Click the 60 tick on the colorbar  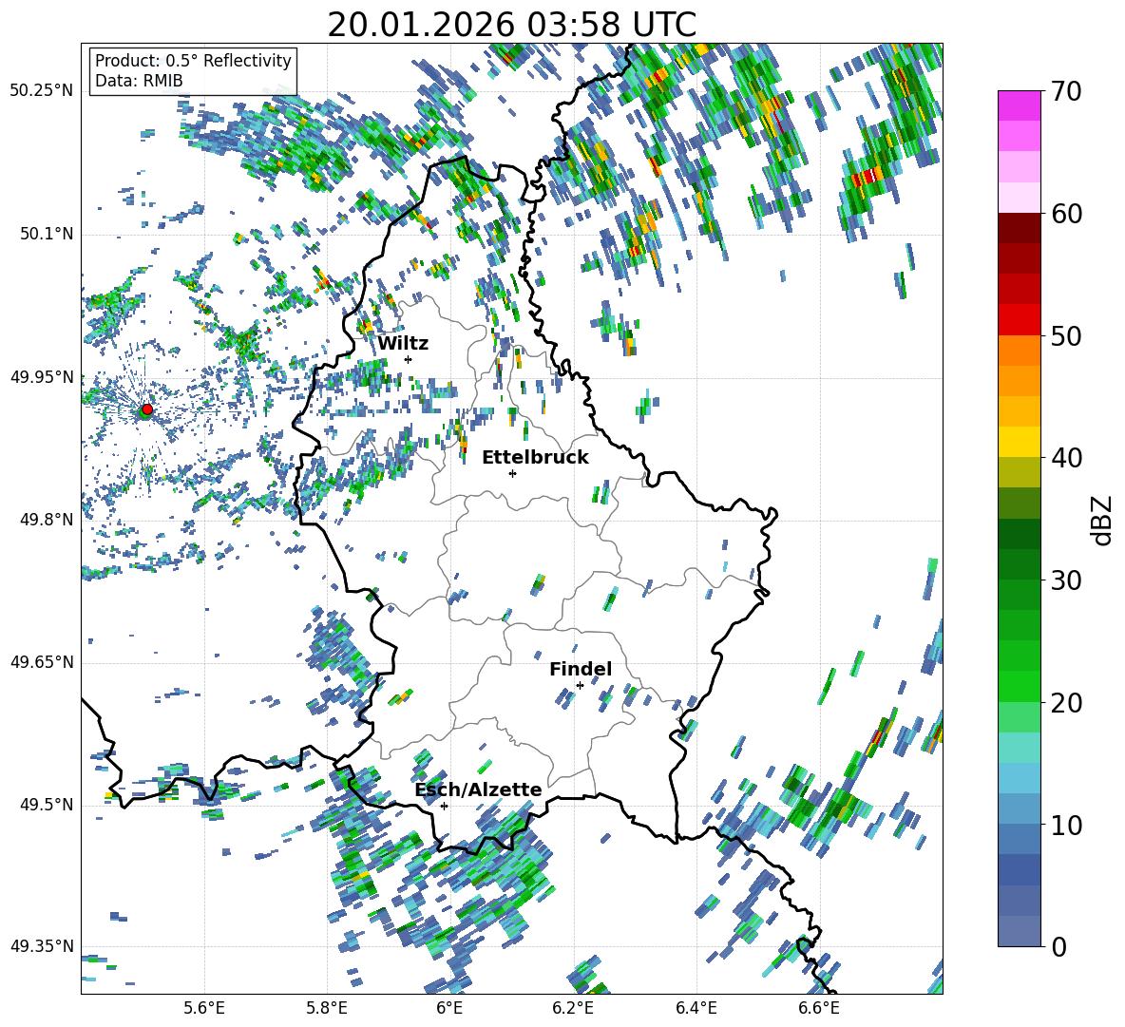click(1065, 214)
